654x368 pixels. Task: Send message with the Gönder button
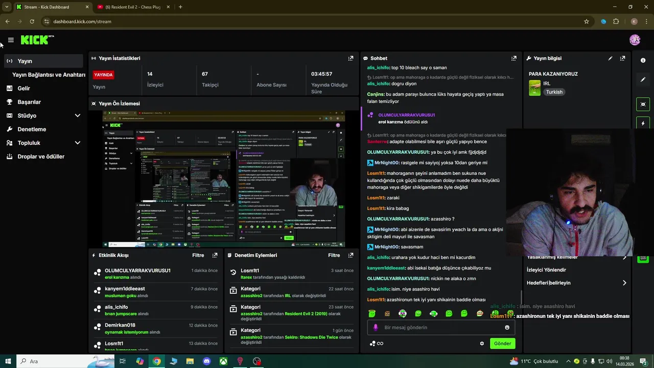(502, 343)
